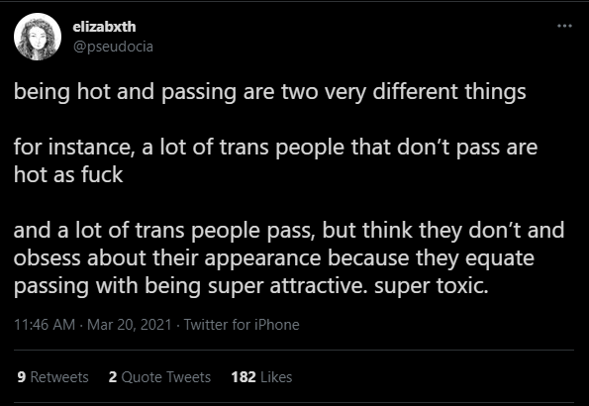Click the bold 2 quote tweet count

point(113,377)
